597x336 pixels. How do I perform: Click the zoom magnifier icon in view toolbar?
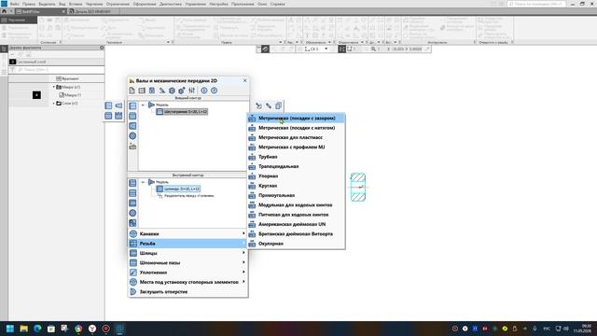373,49
